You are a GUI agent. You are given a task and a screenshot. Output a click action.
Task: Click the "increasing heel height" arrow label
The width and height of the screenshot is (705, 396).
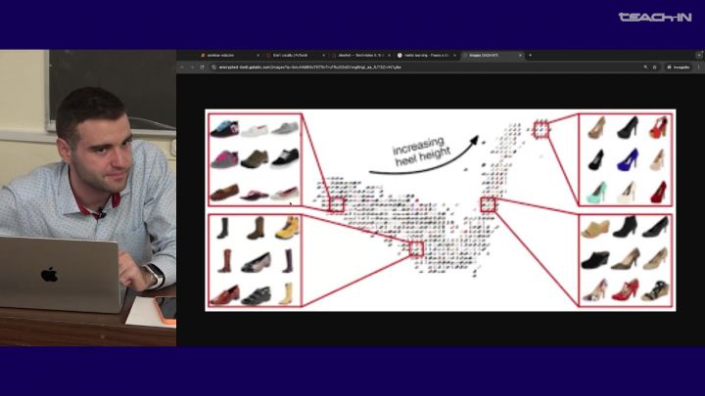(x=419, y=154)
